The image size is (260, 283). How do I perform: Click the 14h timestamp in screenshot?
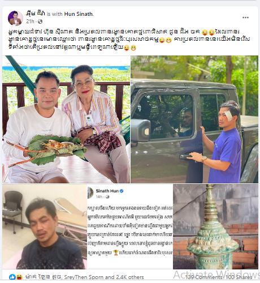(99, 197)
